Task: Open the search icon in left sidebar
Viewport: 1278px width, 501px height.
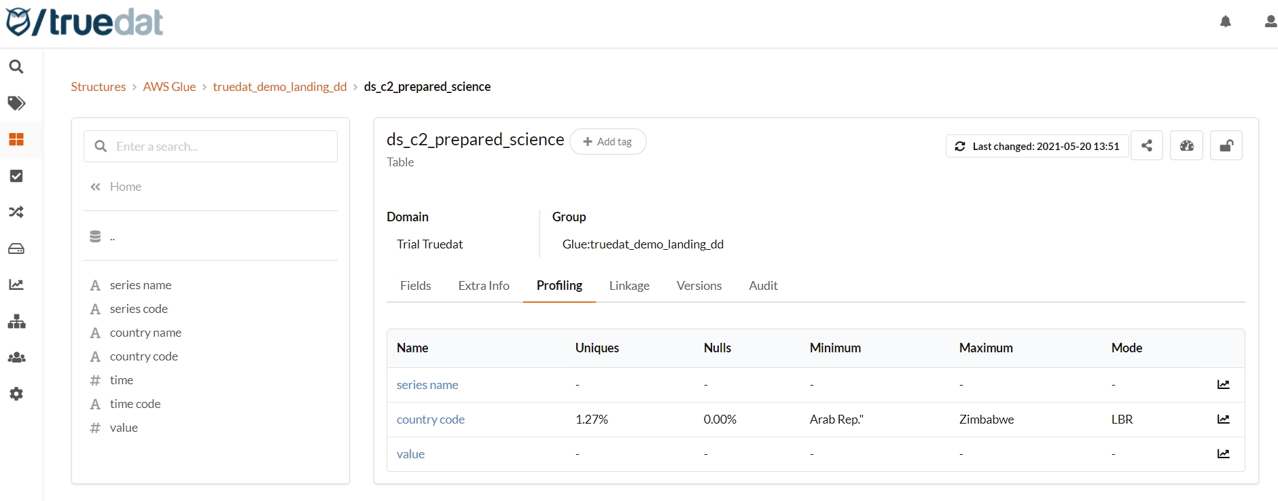Action: (x=16, y=67)
